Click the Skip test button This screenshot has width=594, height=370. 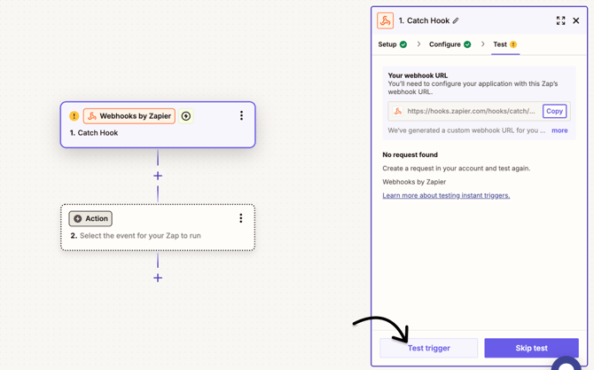(x=531, y=348)
